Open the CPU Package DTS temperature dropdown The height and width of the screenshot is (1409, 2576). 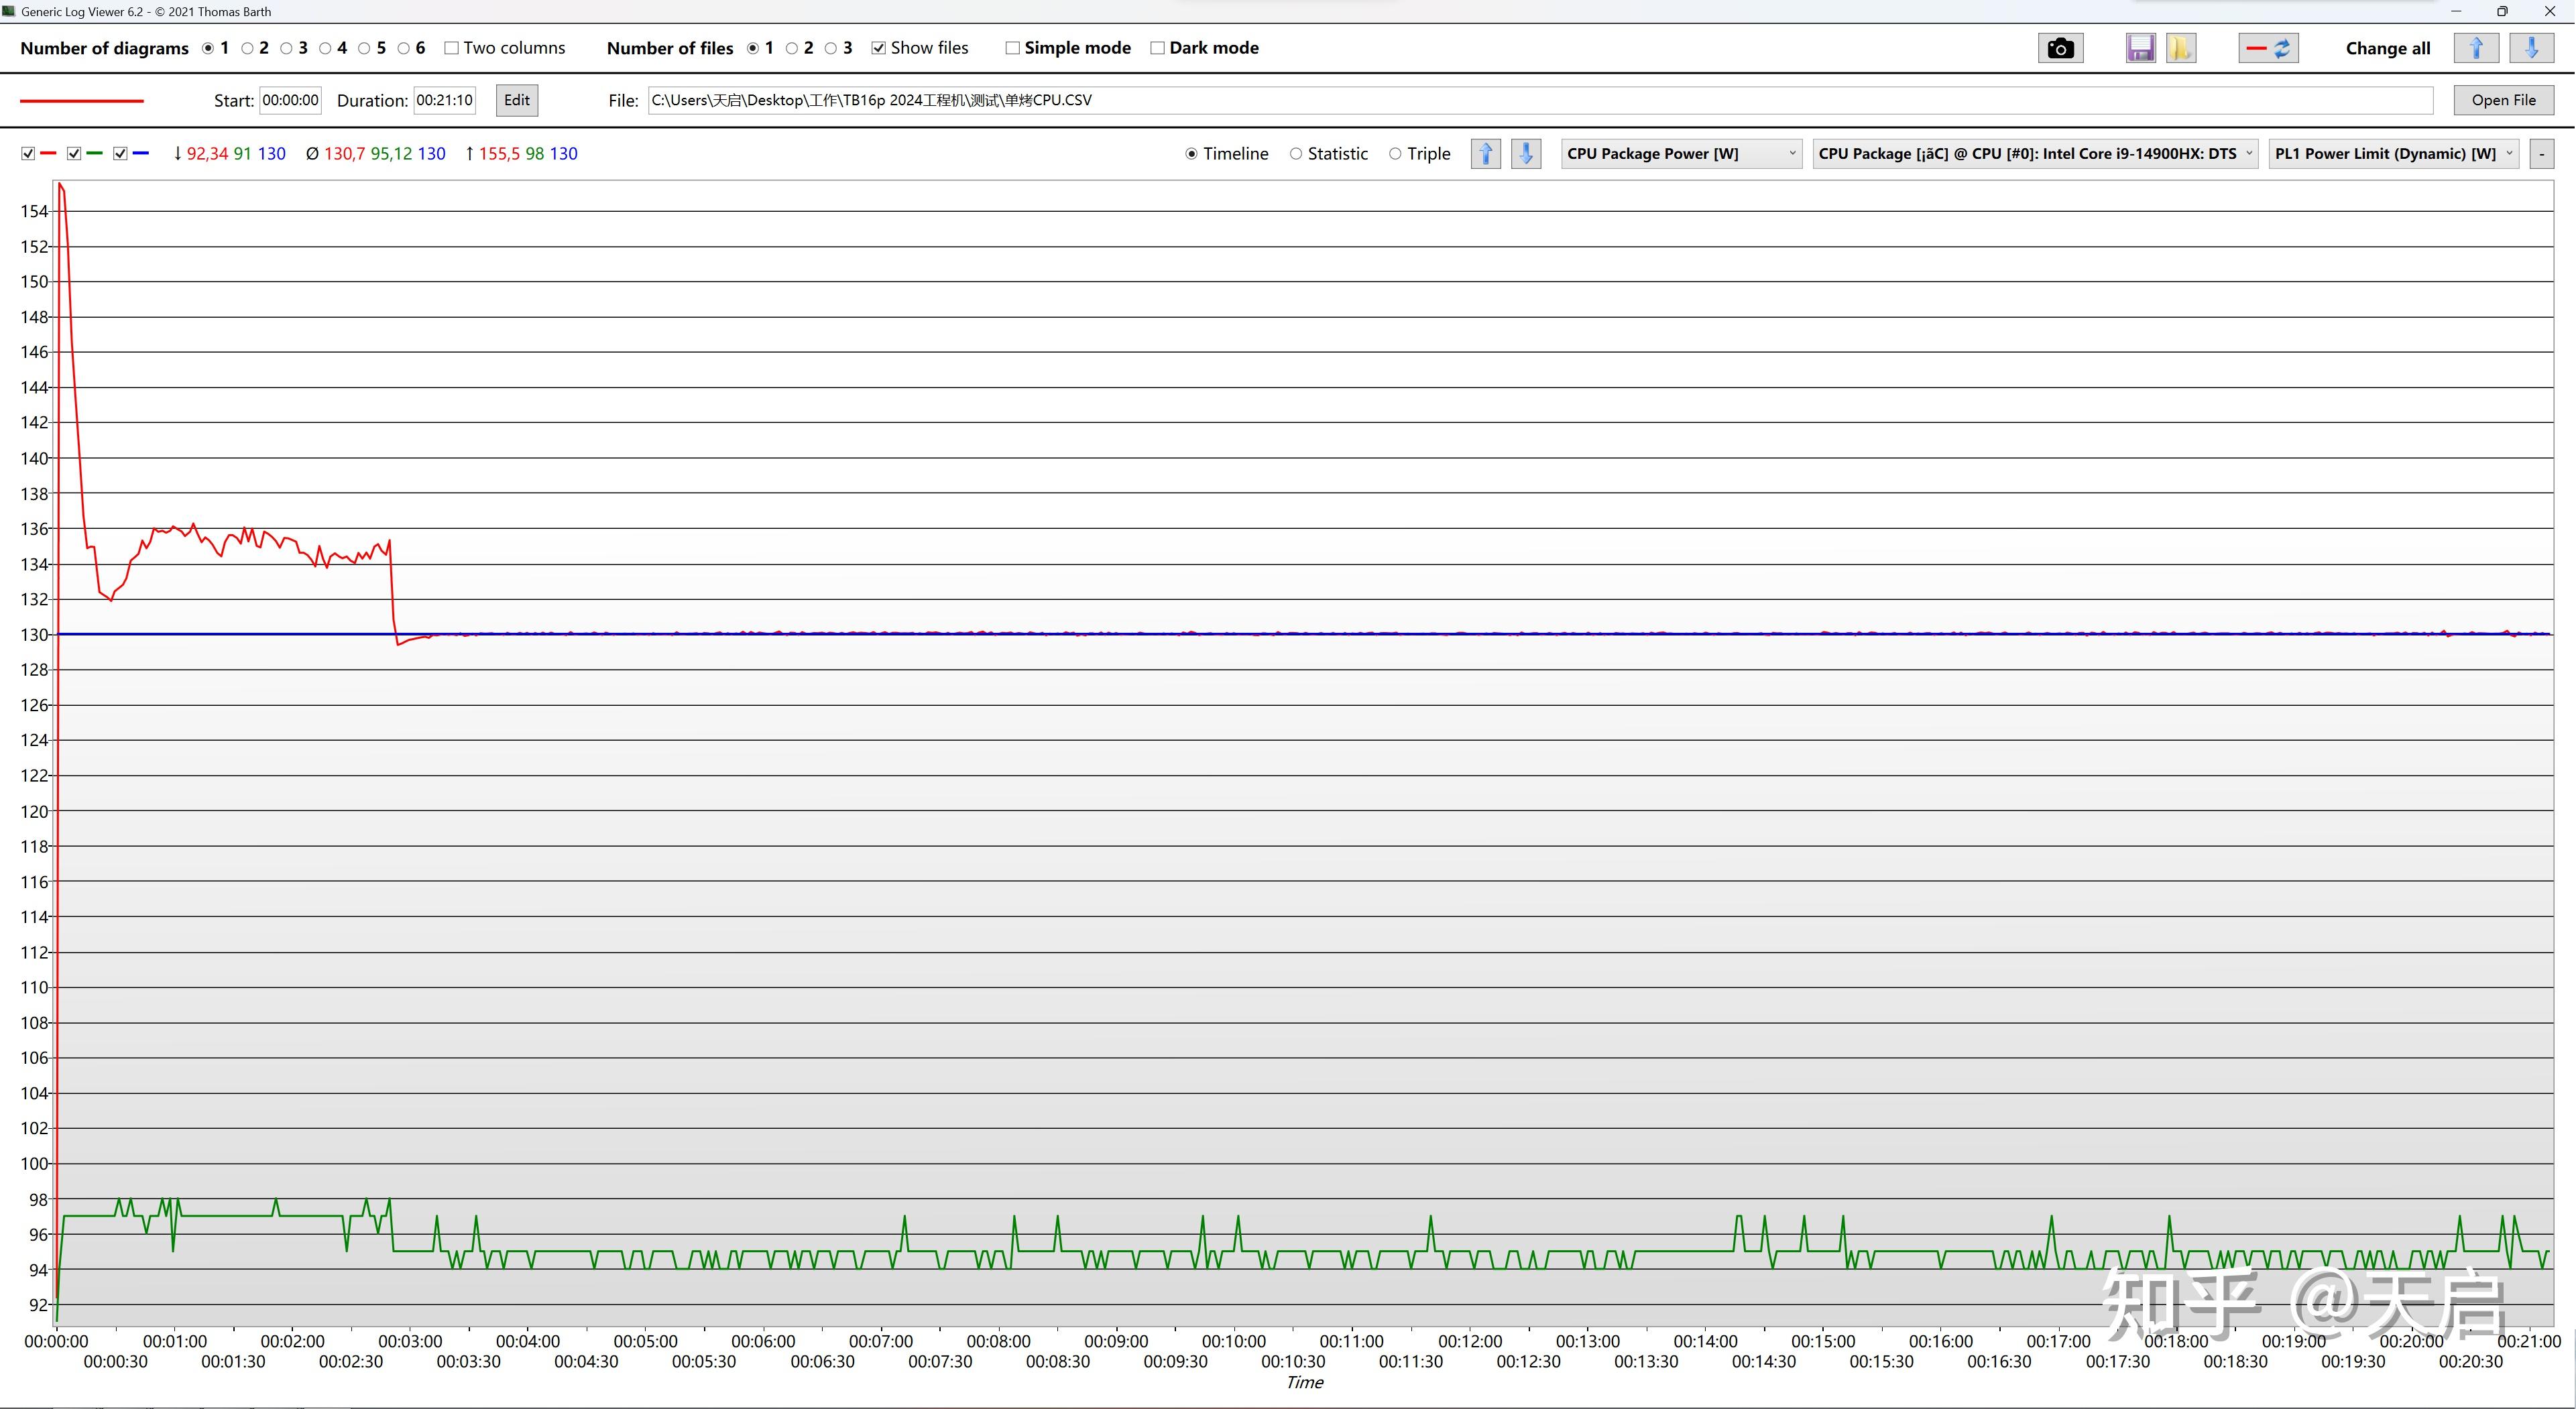2035,154
